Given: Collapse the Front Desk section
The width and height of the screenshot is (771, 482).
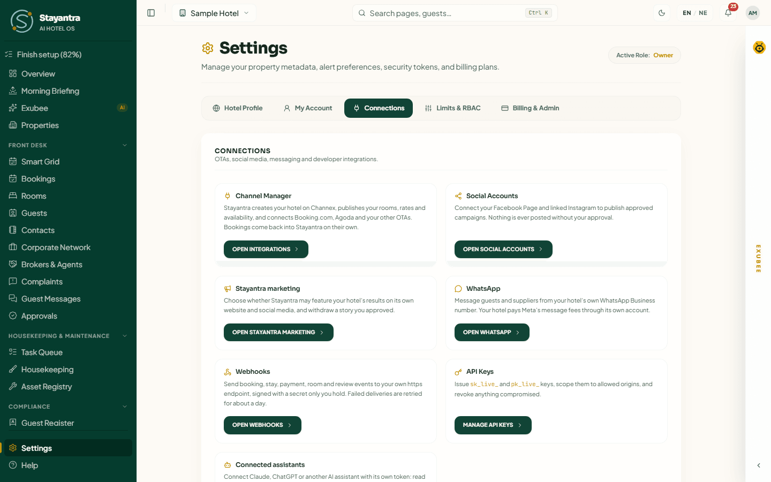Looking at the screenshot, I should tap(68, 145).
